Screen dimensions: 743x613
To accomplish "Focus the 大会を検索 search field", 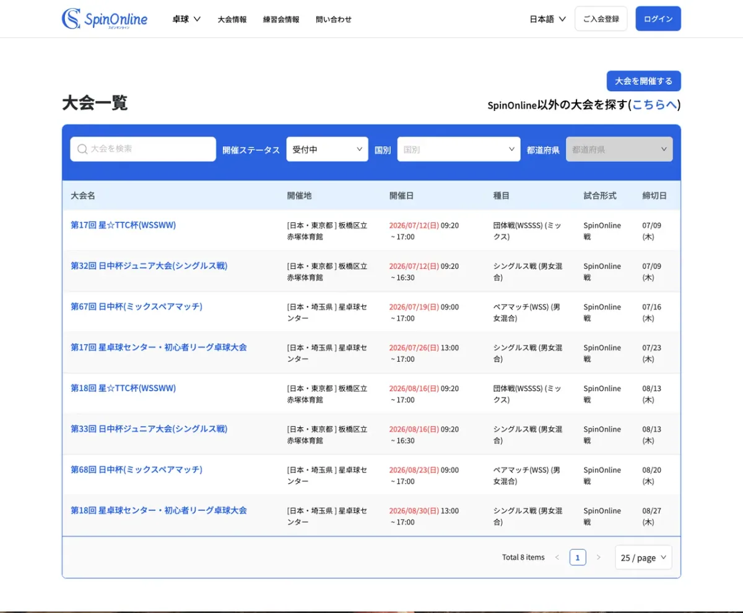I will pos(143,149).
